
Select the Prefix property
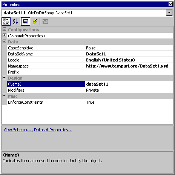click(x=46, y=72)
